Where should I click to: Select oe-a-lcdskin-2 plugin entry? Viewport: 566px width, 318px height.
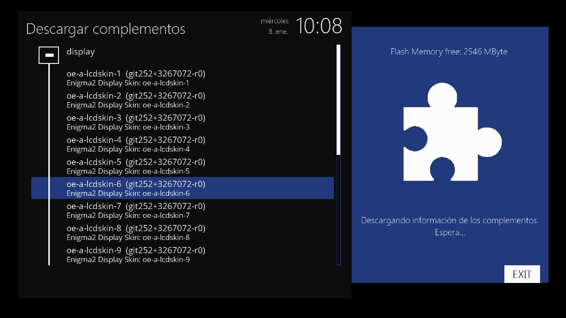pos(136,100)
